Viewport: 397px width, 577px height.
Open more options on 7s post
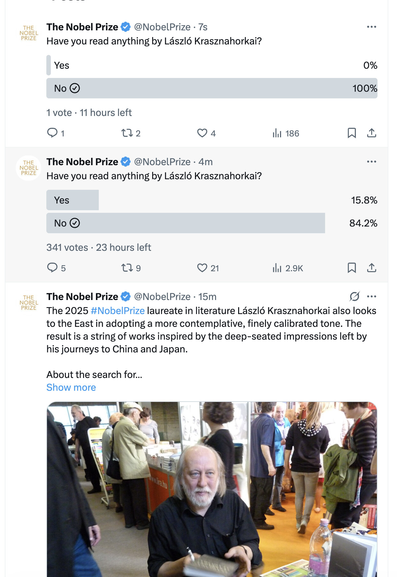(x=371, y=27)
